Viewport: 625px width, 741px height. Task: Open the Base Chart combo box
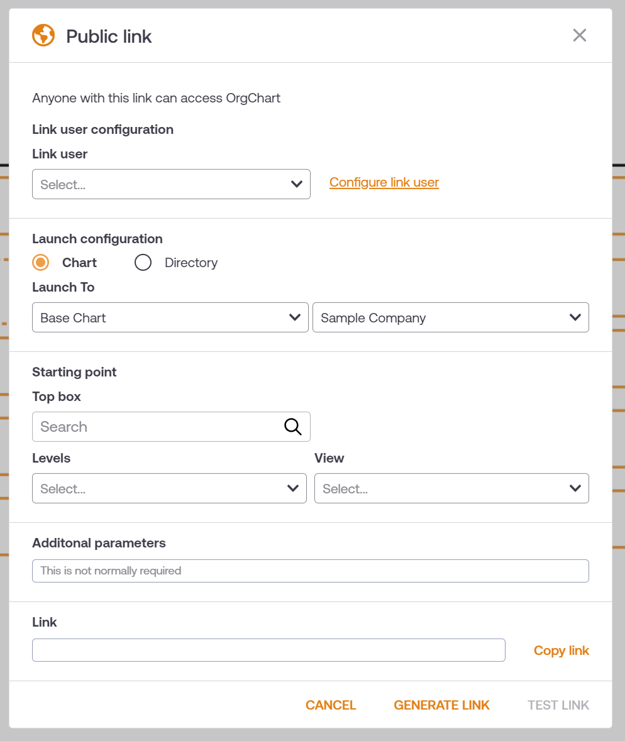(170, 317)
